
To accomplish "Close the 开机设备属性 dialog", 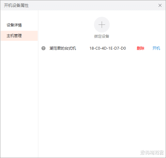I will pyautogui.click(x=160, y=5).
